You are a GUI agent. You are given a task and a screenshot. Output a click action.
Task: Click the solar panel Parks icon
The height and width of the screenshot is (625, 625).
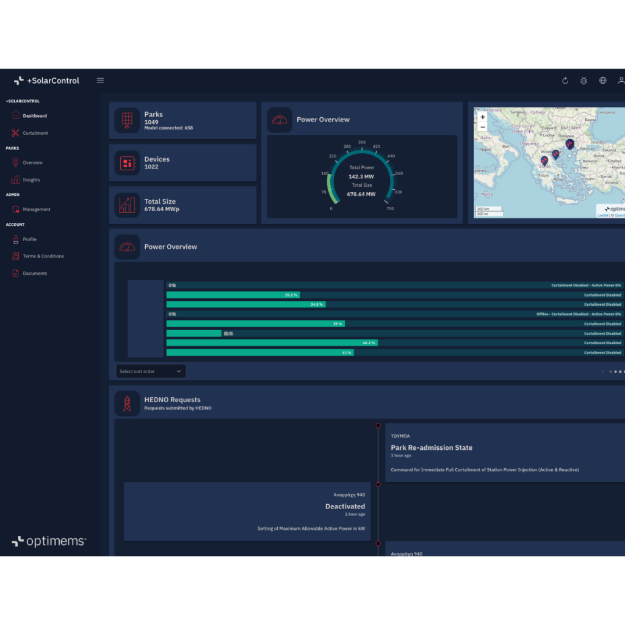127,120
